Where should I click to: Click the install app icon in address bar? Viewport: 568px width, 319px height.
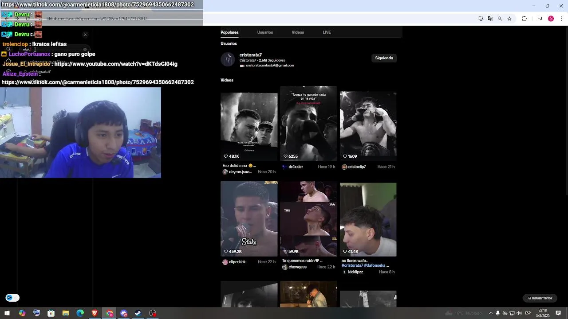(481, 19)
